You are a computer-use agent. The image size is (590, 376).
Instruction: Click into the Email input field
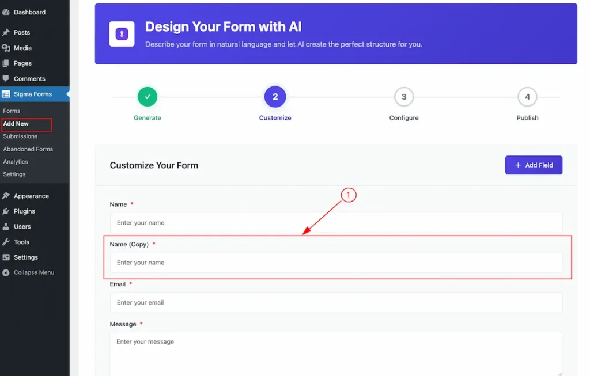pos(336,302)
